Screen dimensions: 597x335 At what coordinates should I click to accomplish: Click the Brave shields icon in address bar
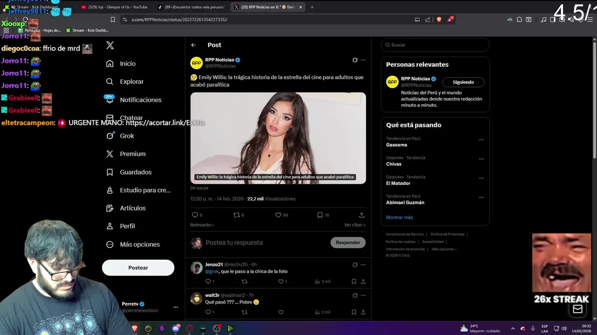439,20
